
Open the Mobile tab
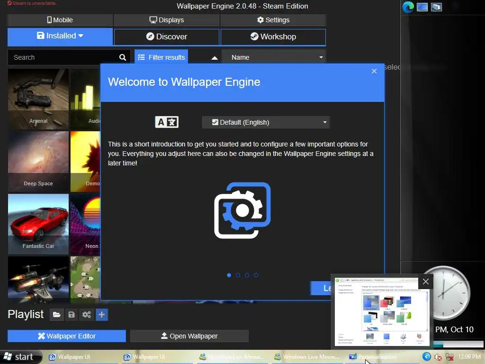pyautogui.click(x=60, y=20)
